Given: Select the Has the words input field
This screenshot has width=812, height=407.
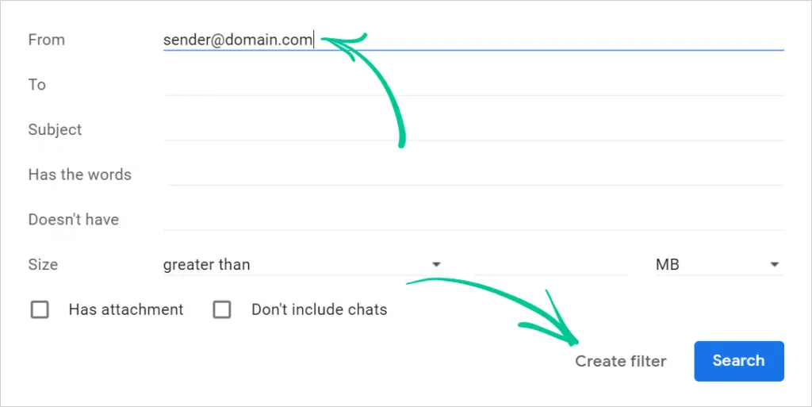Looking at the screenshot, I should pyautogui.click(x=473, y=174).
